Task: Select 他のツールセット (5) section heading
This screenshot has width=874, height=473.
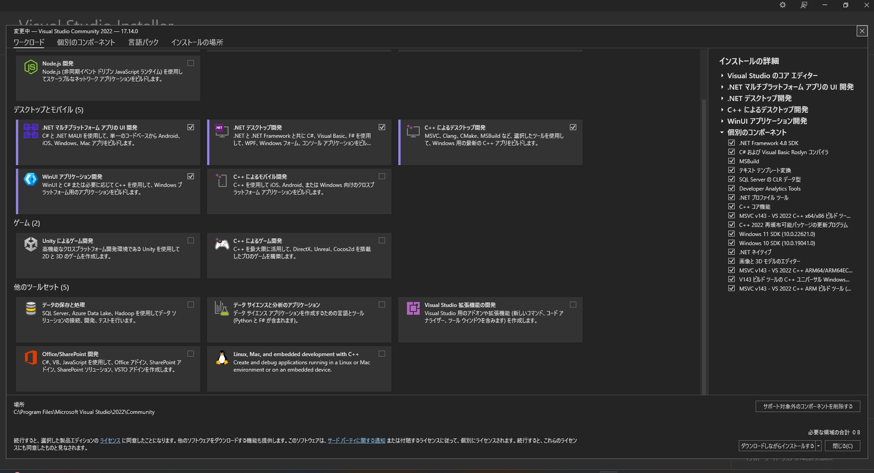Action: coord(41,287)
